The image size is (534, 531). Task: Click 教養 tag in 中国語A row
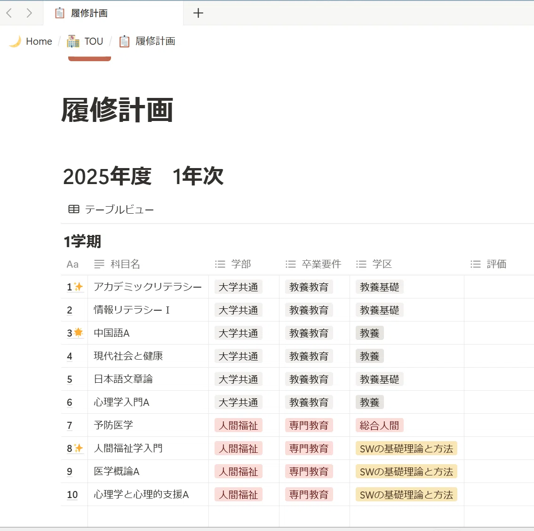(369, 333)
